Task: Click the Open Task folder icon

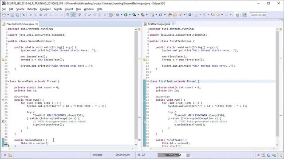Action: pyautogui.click(x=175, y=15)
